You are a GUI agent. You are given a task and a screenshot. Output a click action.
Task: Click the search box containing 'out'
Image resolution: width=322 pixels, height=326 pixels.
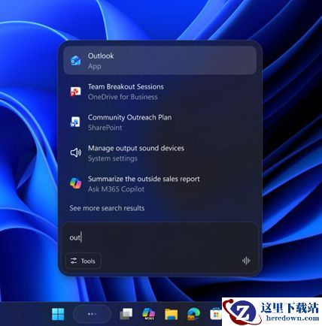[160, 237]
